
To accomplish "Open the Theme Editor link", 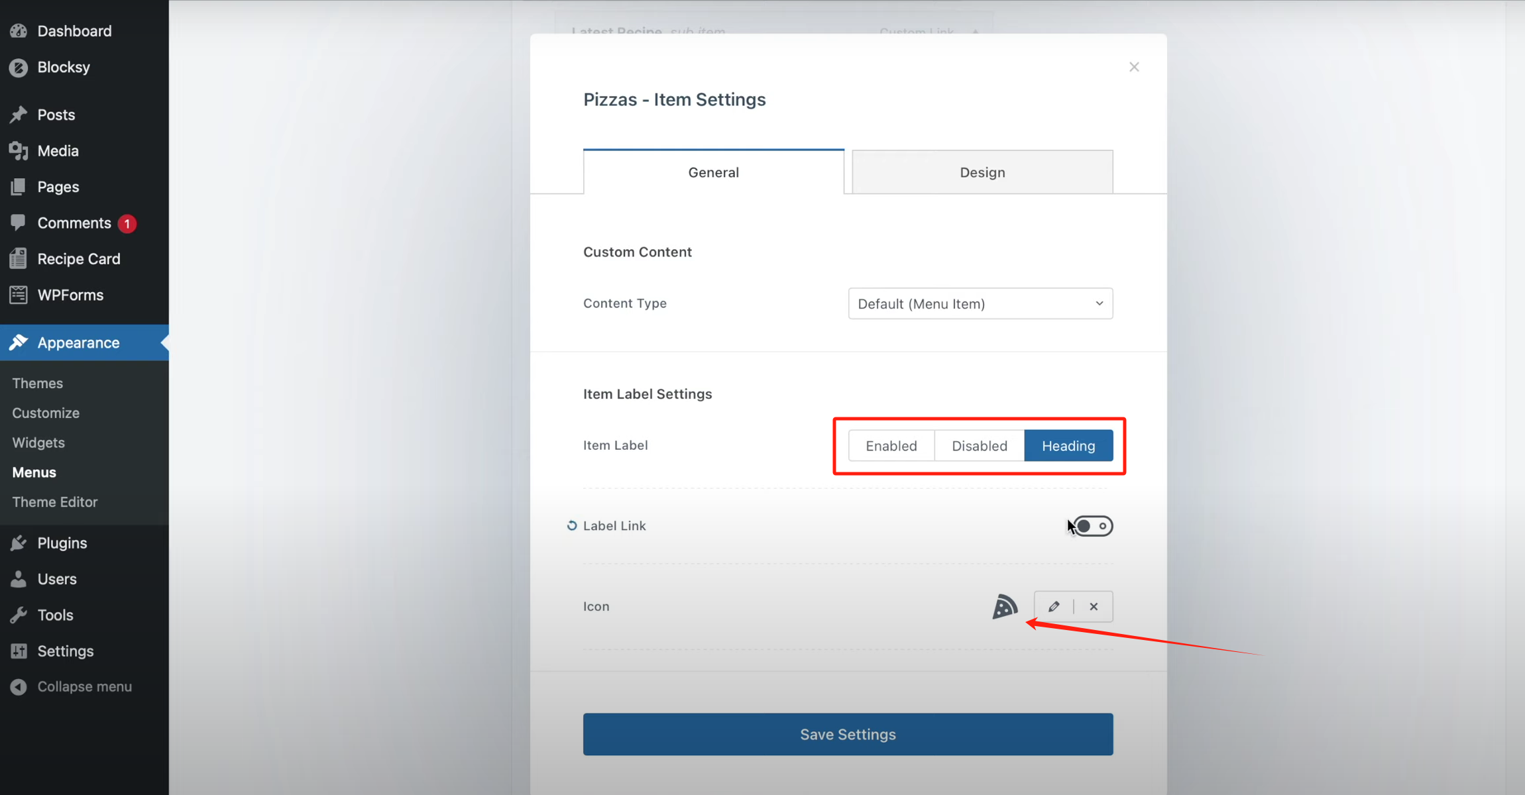I will 54,502.
